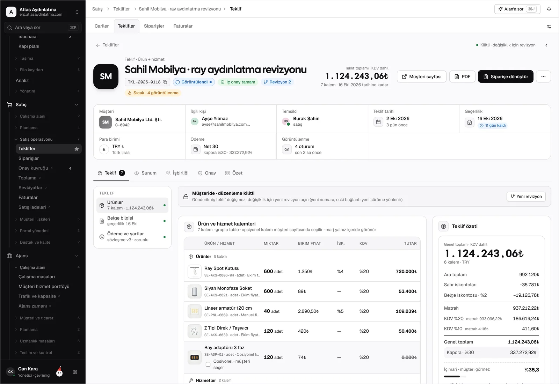Click the Ray Spot Kutusu product thumbnail
This screenshot has width=559, height=384.
click(x=195, y=272)
